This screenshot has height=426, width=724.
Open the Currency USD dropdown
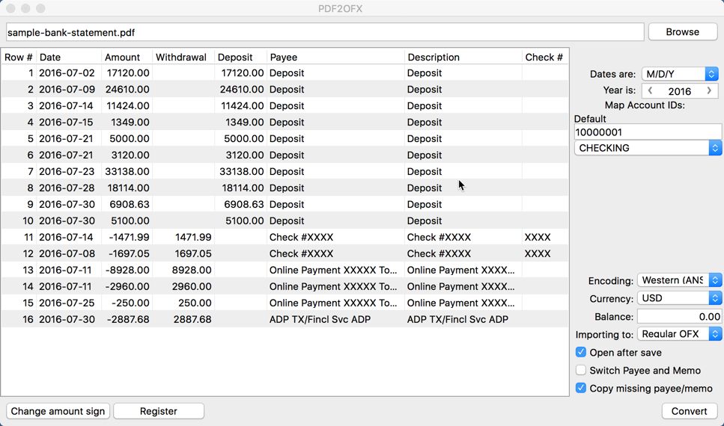coord(679,298)
